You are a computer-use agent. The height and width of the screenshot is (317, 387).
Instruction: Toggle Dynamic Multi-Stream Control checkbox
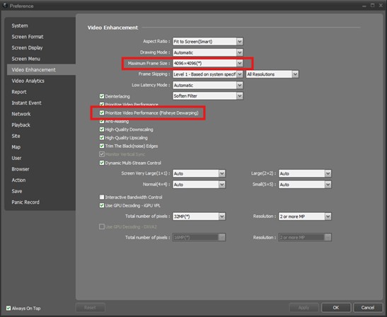tap(102, 163)
